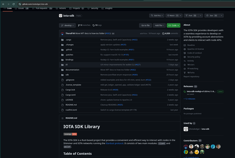The width and height of the screenshot is (235, 158).
Task: Expand commit message ellipsis button
Action: 113,34
